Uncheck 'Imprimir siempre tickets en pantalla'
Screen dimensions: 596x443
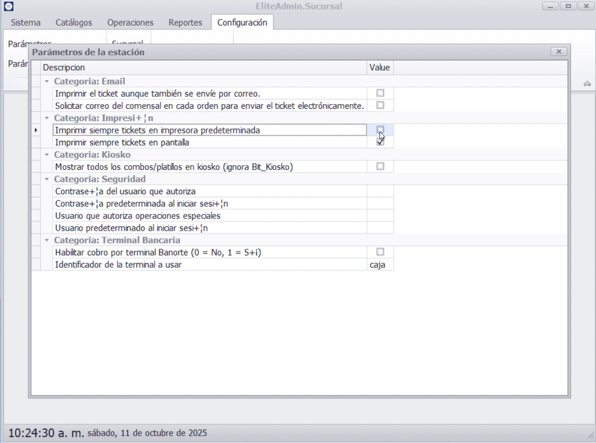pyautogui.click(x=380, y=142)
